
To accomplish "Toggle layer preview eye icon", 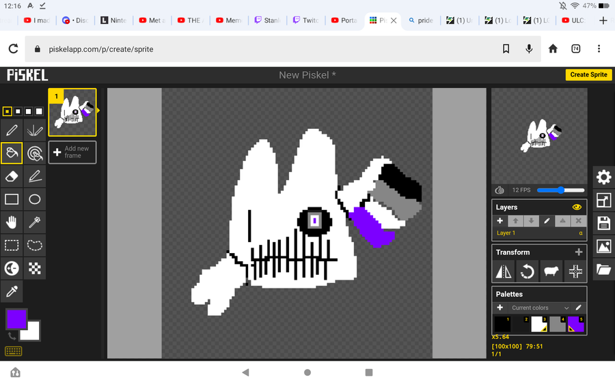I will coord(577,207).
